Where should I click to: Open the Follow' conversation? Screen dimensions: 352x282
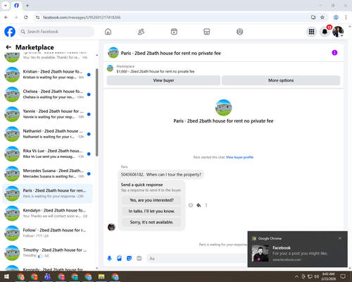47,233
